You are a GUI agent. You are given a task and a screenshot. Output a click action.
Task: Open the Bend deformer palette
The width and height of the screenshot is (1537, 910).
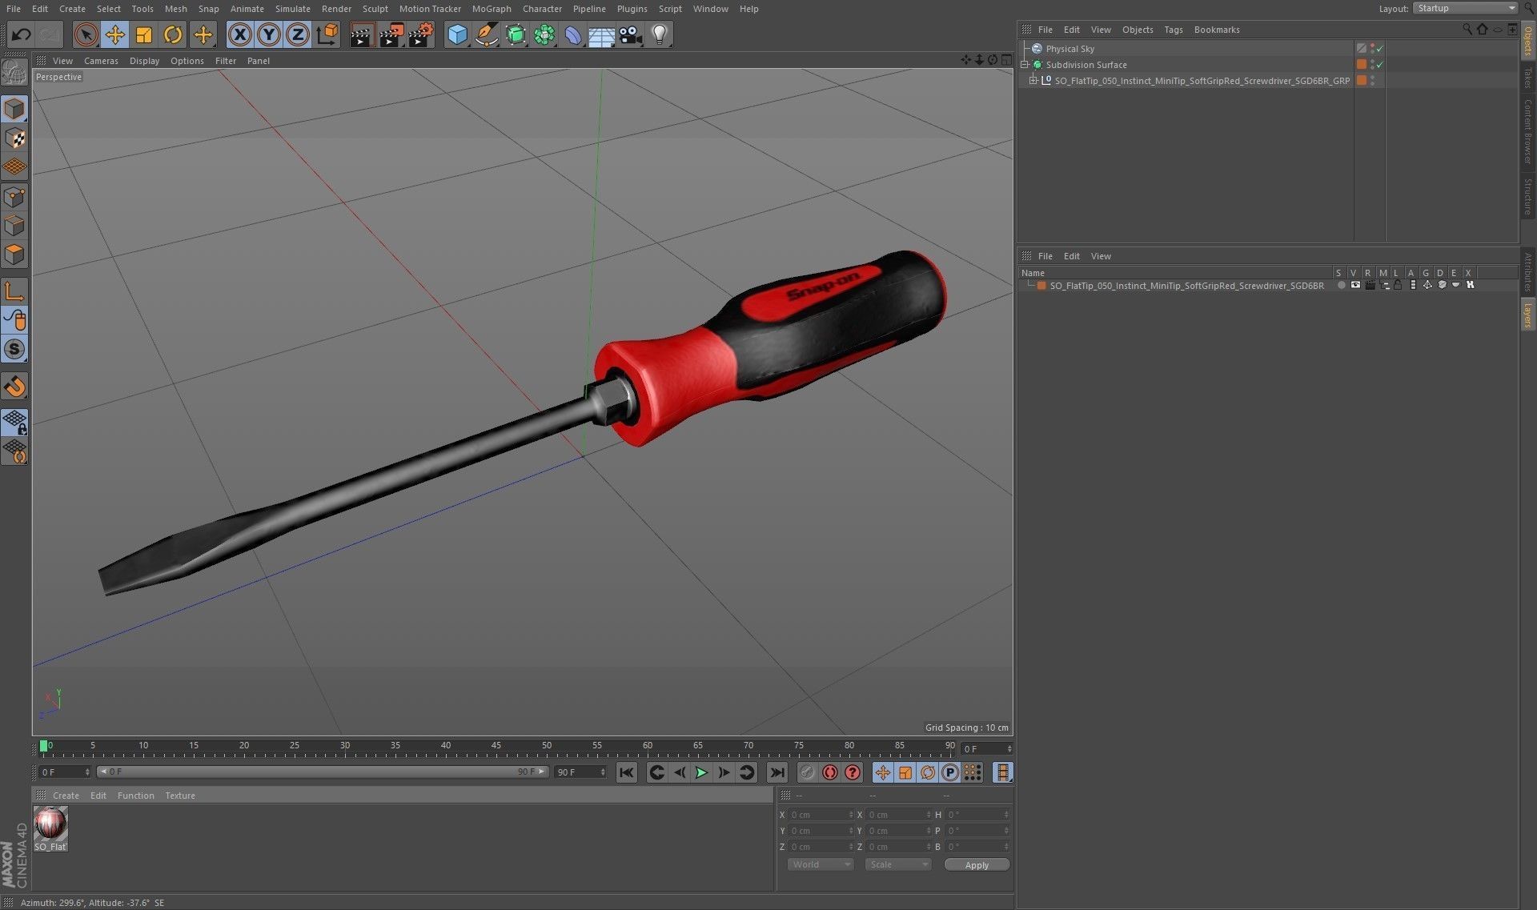point(573,34)
